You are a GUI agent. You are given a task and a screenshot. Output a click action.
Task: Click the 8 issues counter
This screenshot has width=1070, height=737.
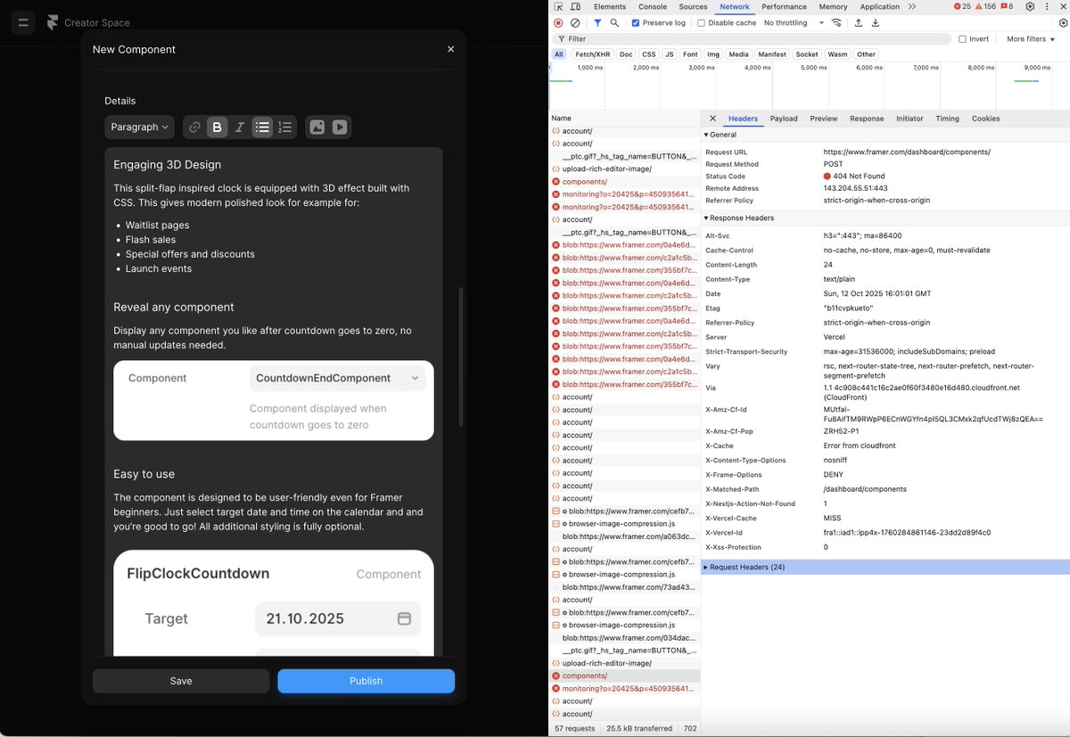tap(1007, 6)
